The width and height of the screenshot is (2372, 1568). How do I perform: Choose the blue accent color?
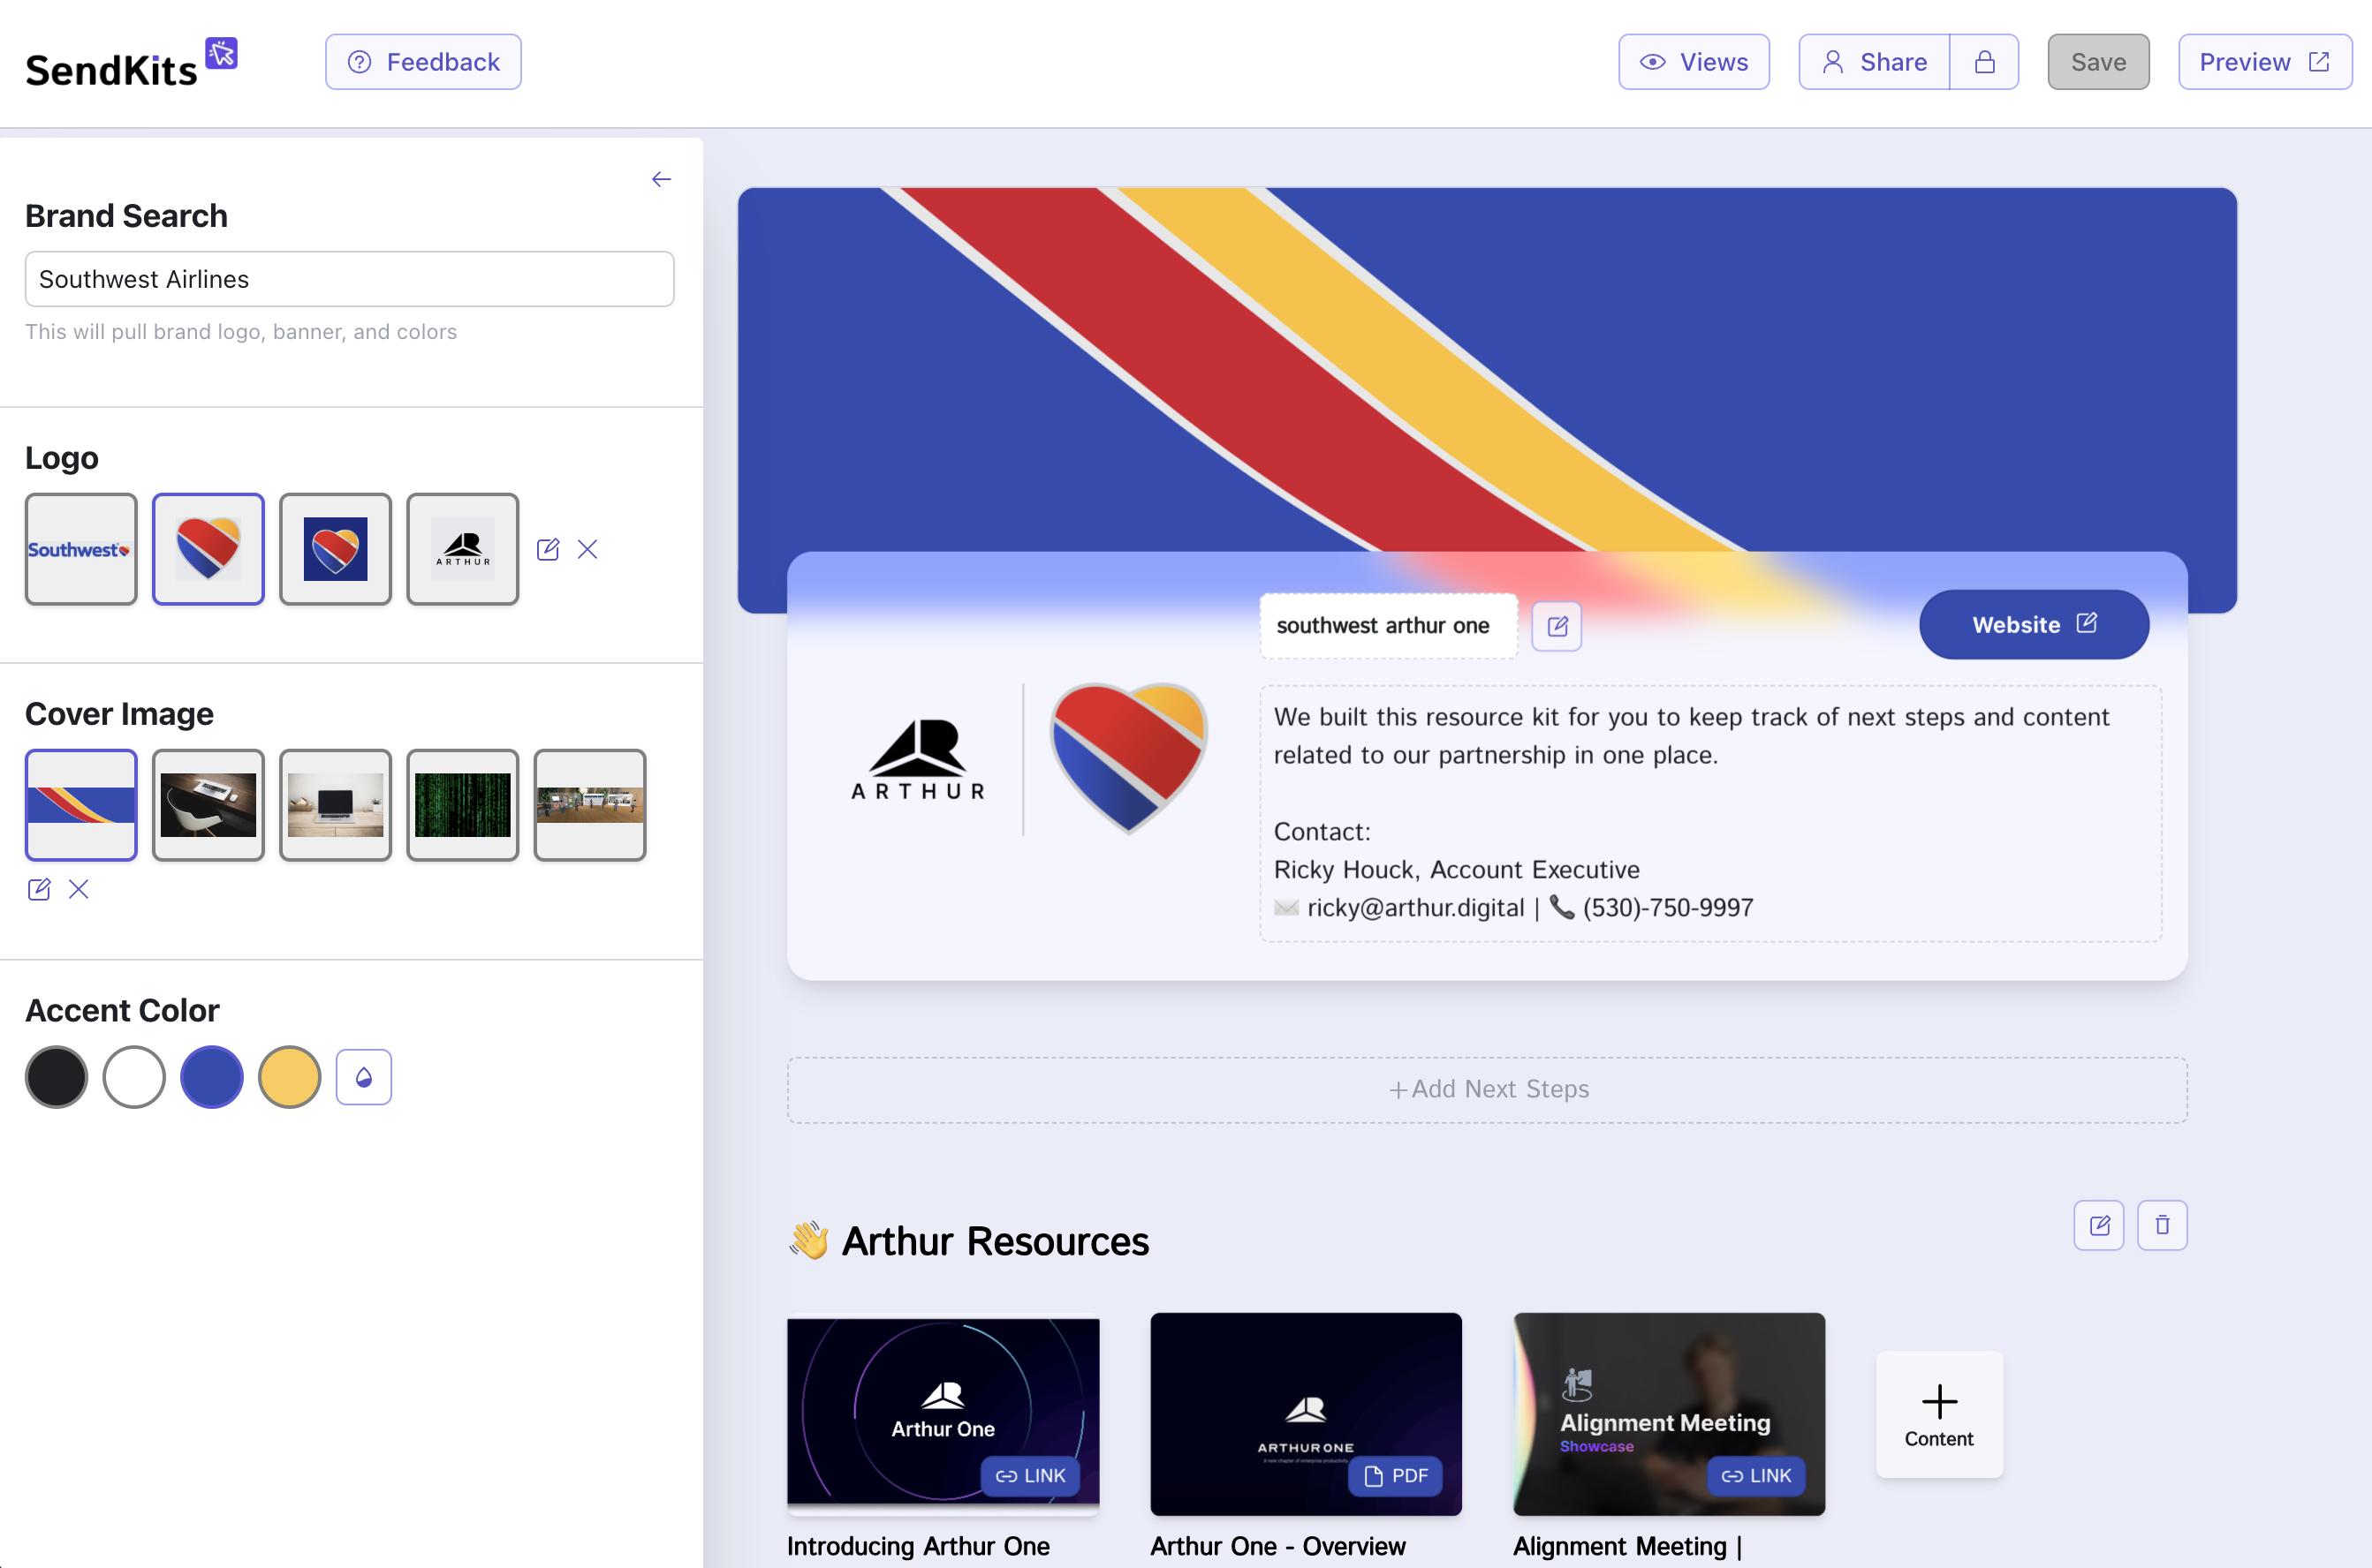click(x=212, y=1077)
